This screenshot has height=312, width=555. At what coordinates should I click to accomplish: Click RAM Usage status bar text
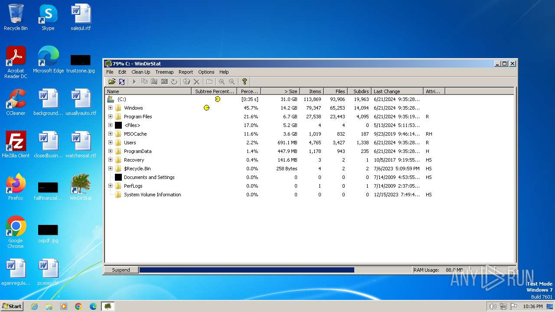(x=438, y=270)
